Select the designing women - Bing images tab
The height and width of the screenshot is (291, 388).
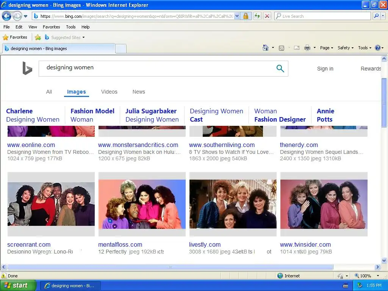(59, 48)
